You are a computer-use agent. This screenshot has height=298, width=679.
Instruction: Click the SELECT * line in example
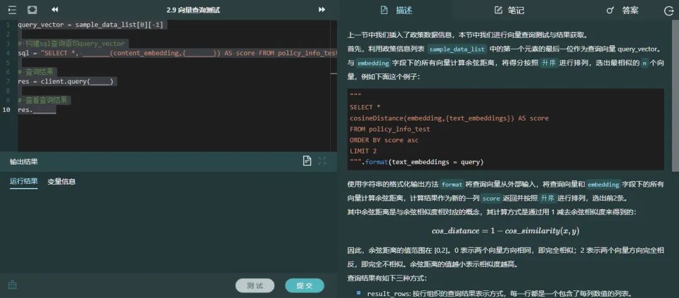point(365,107)
